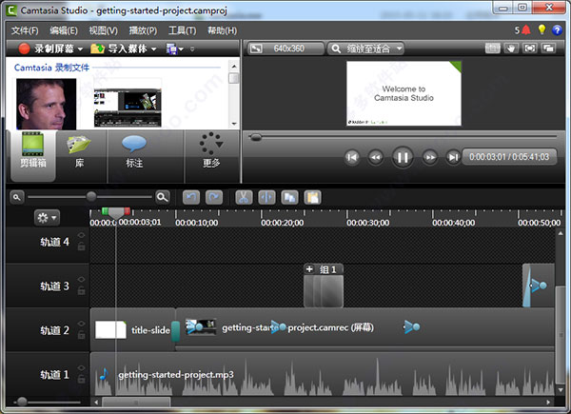Image resolution: width=571 pixels, height=414 pixels.
Task: Pause the preview playback
Action: (403, 157)
